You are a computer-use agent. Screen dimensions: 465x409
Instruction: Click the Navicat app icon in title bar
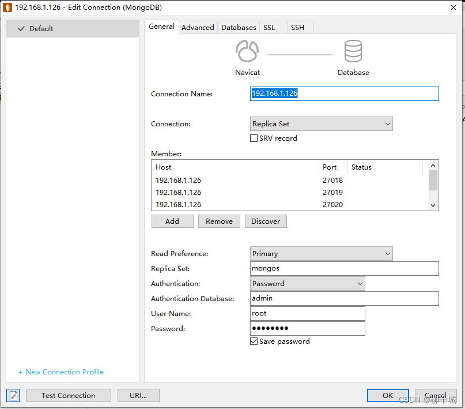coord(7,7)
